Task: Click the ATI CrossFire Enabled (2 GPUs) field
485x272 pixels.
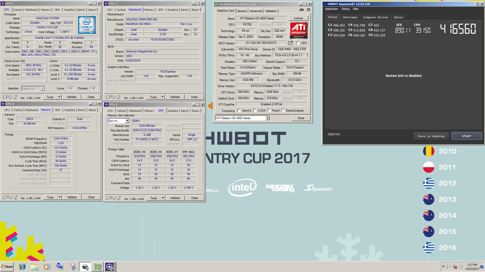Action: pyautogui.click(x=272, y=104)
